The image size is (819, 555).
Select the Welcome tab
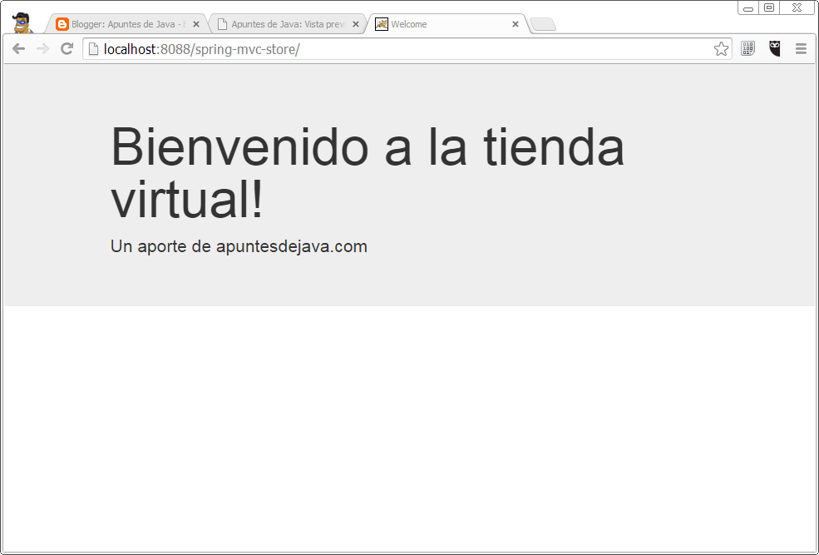coord(447,24)
